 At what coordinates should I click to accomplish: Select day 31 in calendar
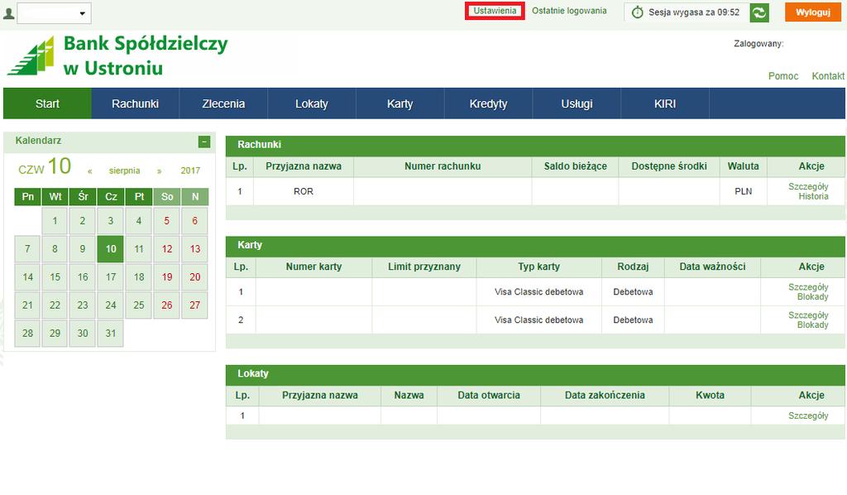[111, 333]
